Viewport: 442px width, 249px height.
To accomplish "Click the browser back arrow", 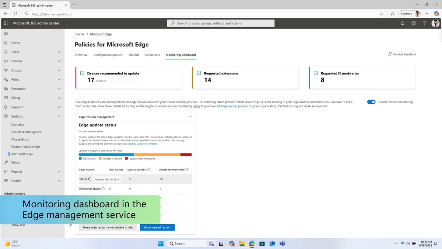I will 5,14.
